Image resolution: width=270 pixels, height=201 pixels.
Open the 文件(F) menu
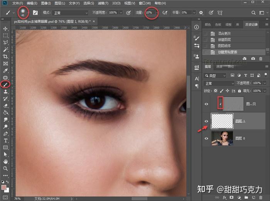pos(18,3)
